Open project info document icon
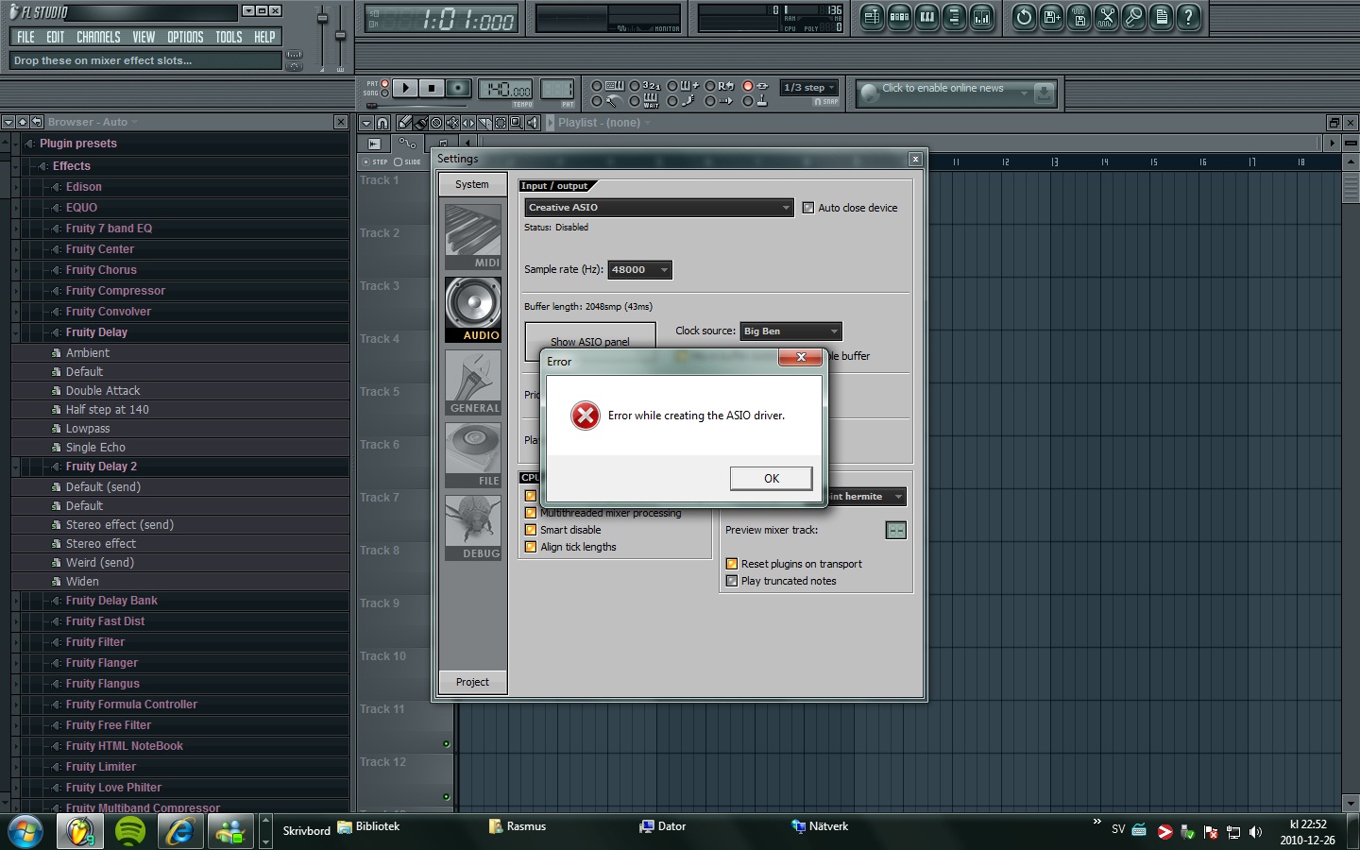Image resolution: width=1360 pixels, height=850 pixels. 1162,17
